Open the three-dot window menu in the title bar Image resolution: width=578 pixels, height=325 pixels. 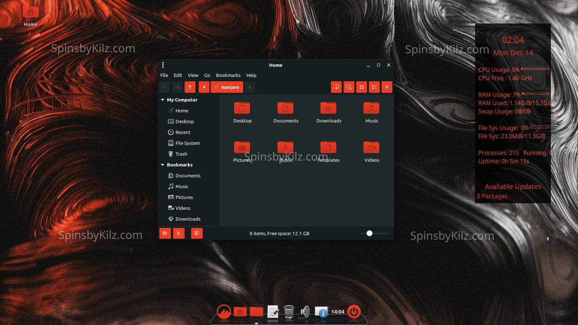[163, 65]
